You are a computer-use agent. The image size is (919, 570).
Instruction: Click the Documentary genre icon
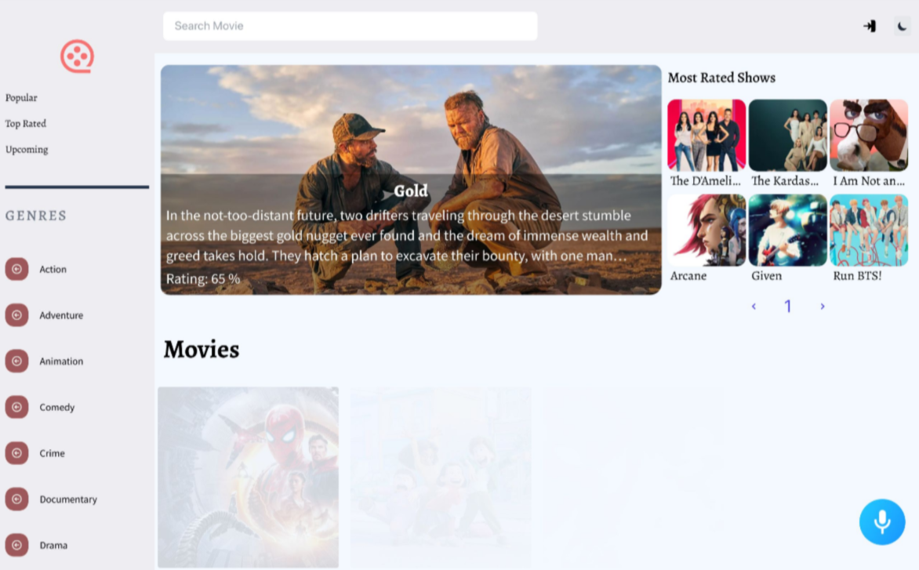tap(16, 499)
